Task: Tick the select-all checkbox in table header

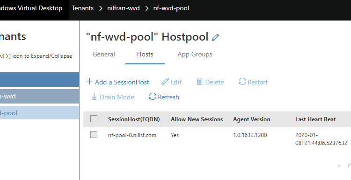Action: pos(94,119)
